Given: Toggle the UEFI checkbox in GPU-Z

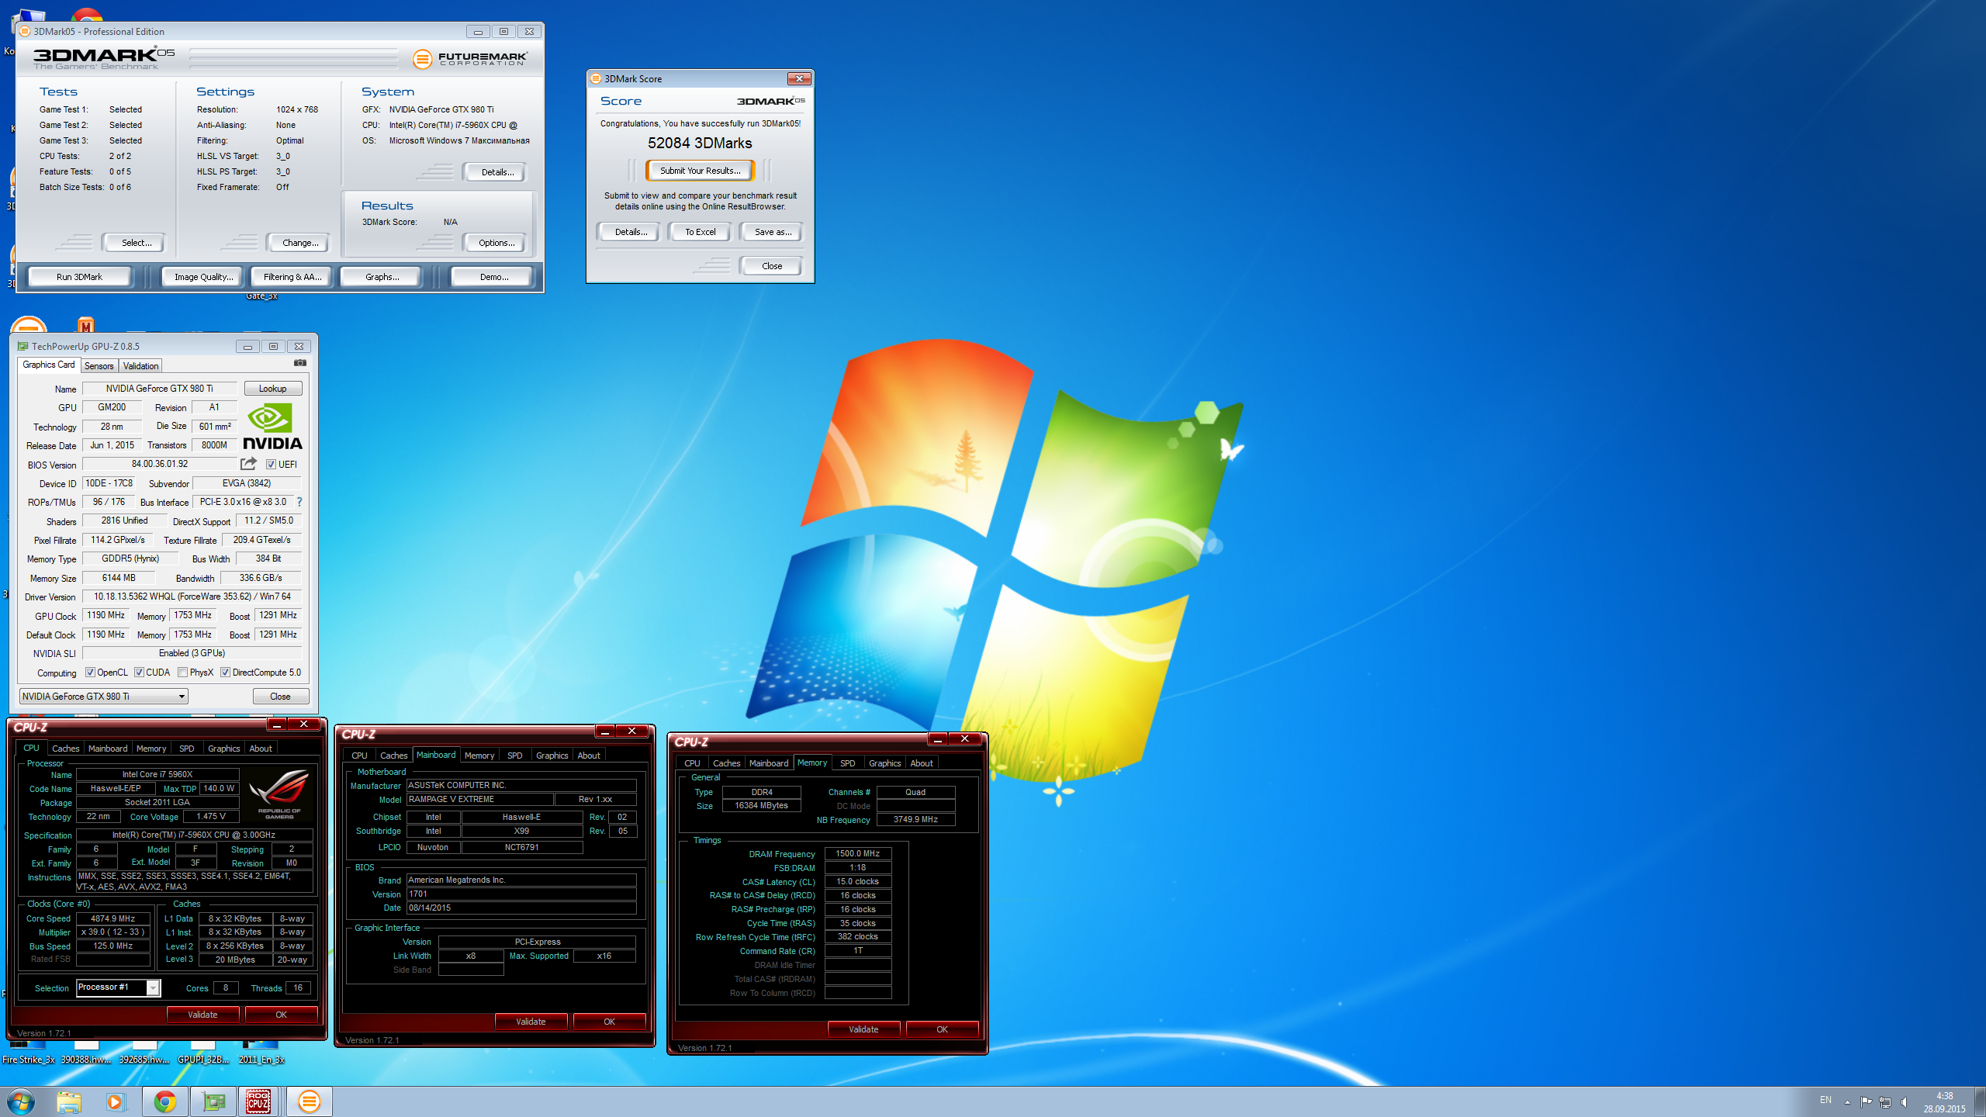Looking at the screenshot, I should pyautogui.click(x=272, y=465).
